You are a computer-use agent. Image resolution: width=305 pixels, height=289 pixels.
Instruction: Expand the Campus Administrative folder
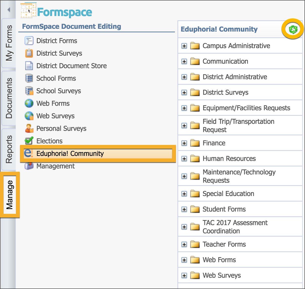coord(184,46)
